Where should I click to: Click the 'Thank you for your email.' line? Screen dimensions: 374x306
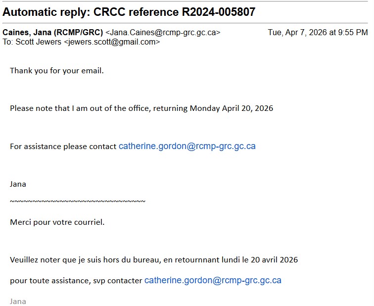click(57, 71)
